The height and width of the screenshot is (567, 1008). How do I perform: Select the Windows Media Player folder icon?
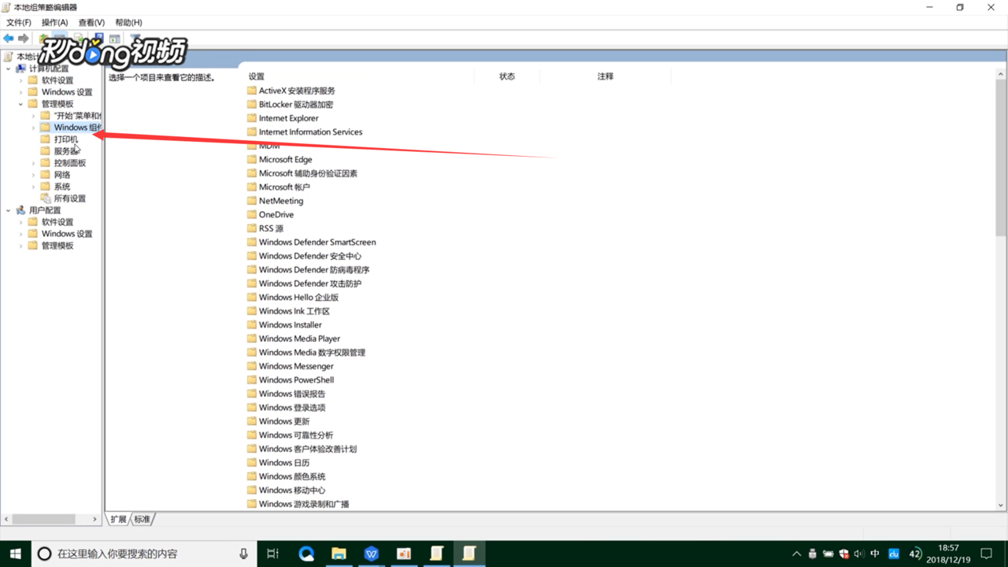[x=252, y=339]
